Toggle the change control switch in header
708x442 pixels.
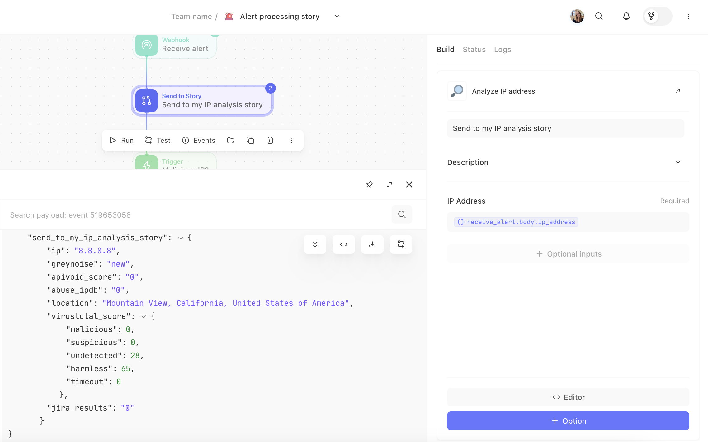point(658,16)
